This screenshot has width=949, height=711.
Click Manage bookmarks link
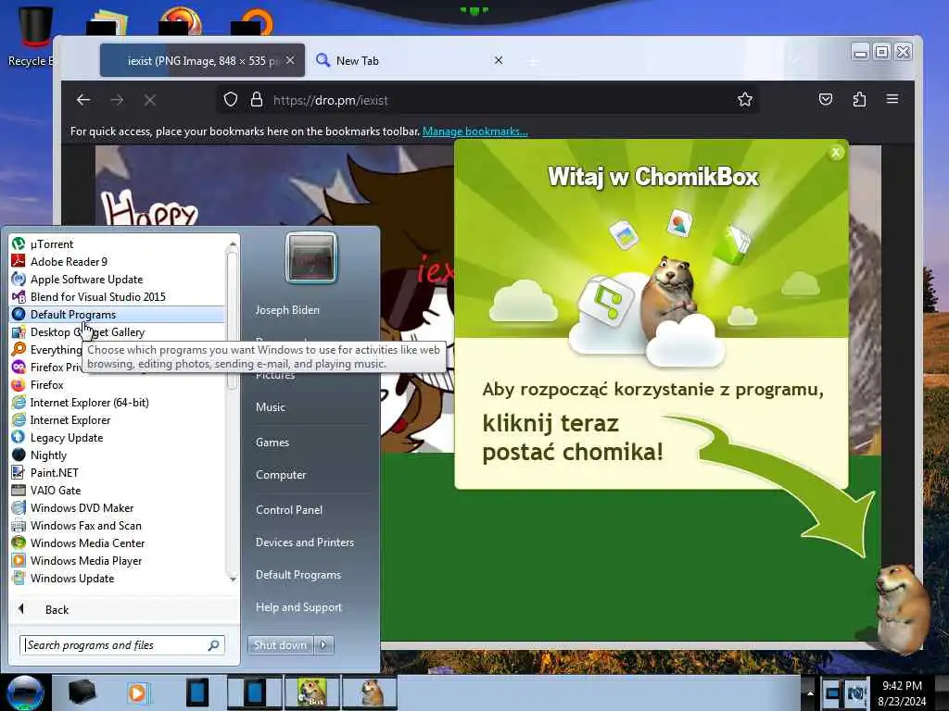[475, 131]
